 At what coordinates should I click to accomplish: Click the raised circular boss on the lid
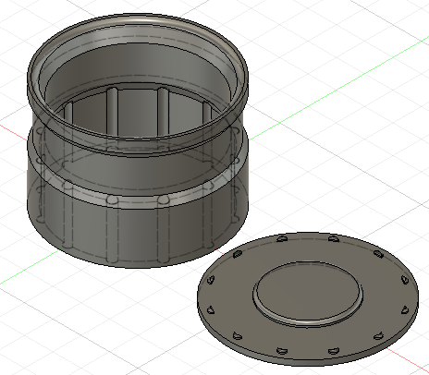click(x=308, y=292)
